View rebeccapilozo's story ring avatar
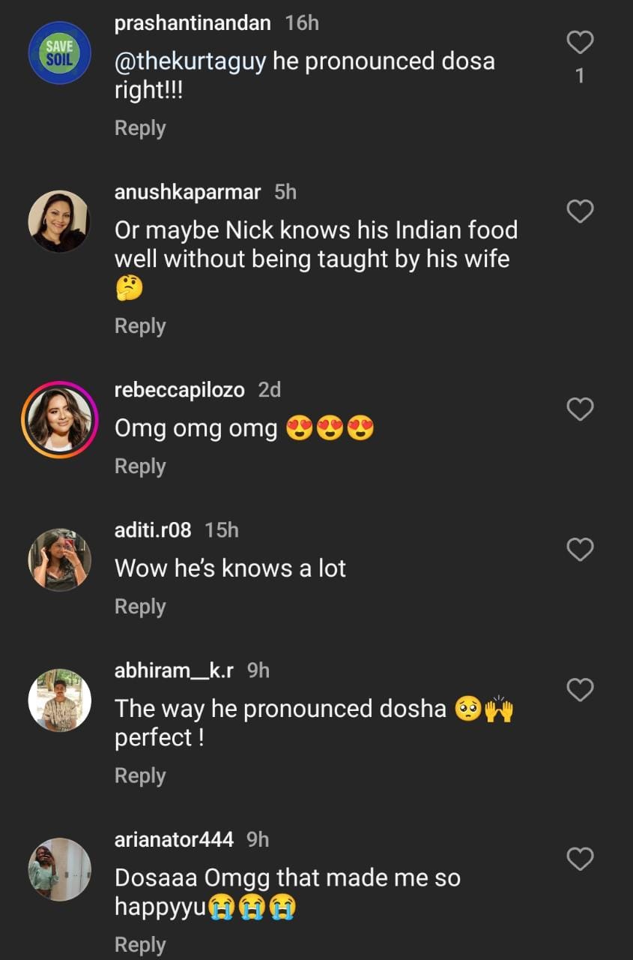This screenshot has width=633, height=960. 59,419
